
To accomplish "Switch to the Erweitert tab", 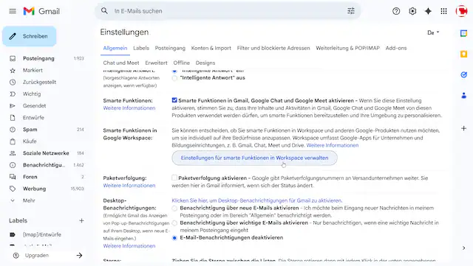I will 156,63.
